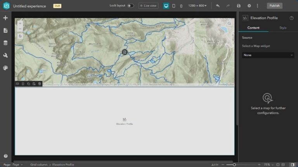Open the Insert widget panel
The width and height of the screenshot is (298, 167).
[5, 18]
